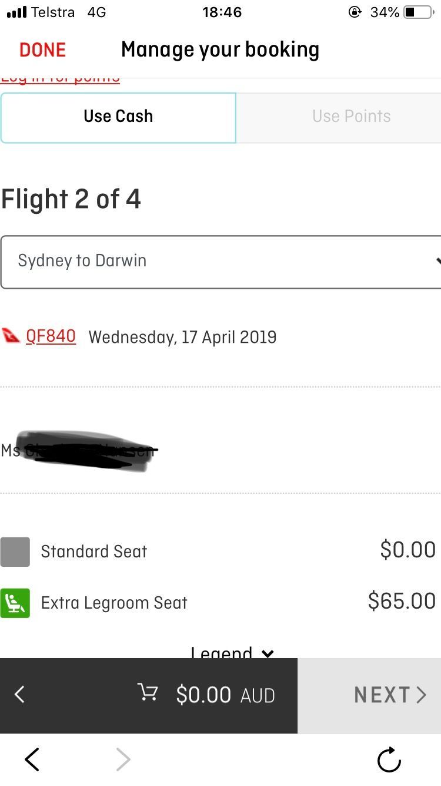The width and height of the screenshot is (441, 786).
Task: Go back with the browser back arrow
Action: coord(32,759)
